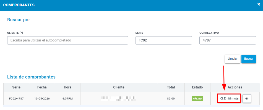Click the Serie input containing FC02
Screen dimensions: 263x110
[x=163, y=40]
